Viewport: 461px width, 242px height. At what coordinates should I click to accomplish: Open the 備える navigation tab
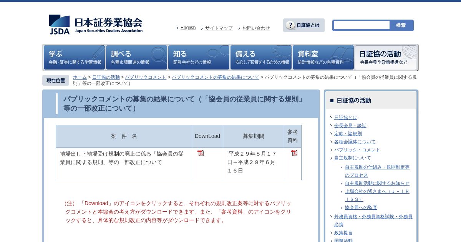pos(261,58)
